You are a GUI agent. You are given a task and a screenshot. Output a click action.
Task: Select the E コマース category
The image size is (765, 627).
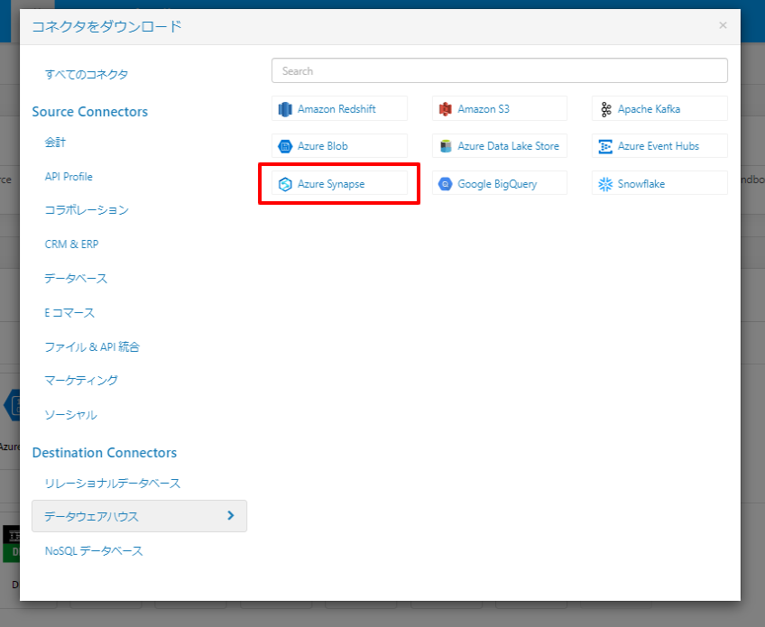69,312
